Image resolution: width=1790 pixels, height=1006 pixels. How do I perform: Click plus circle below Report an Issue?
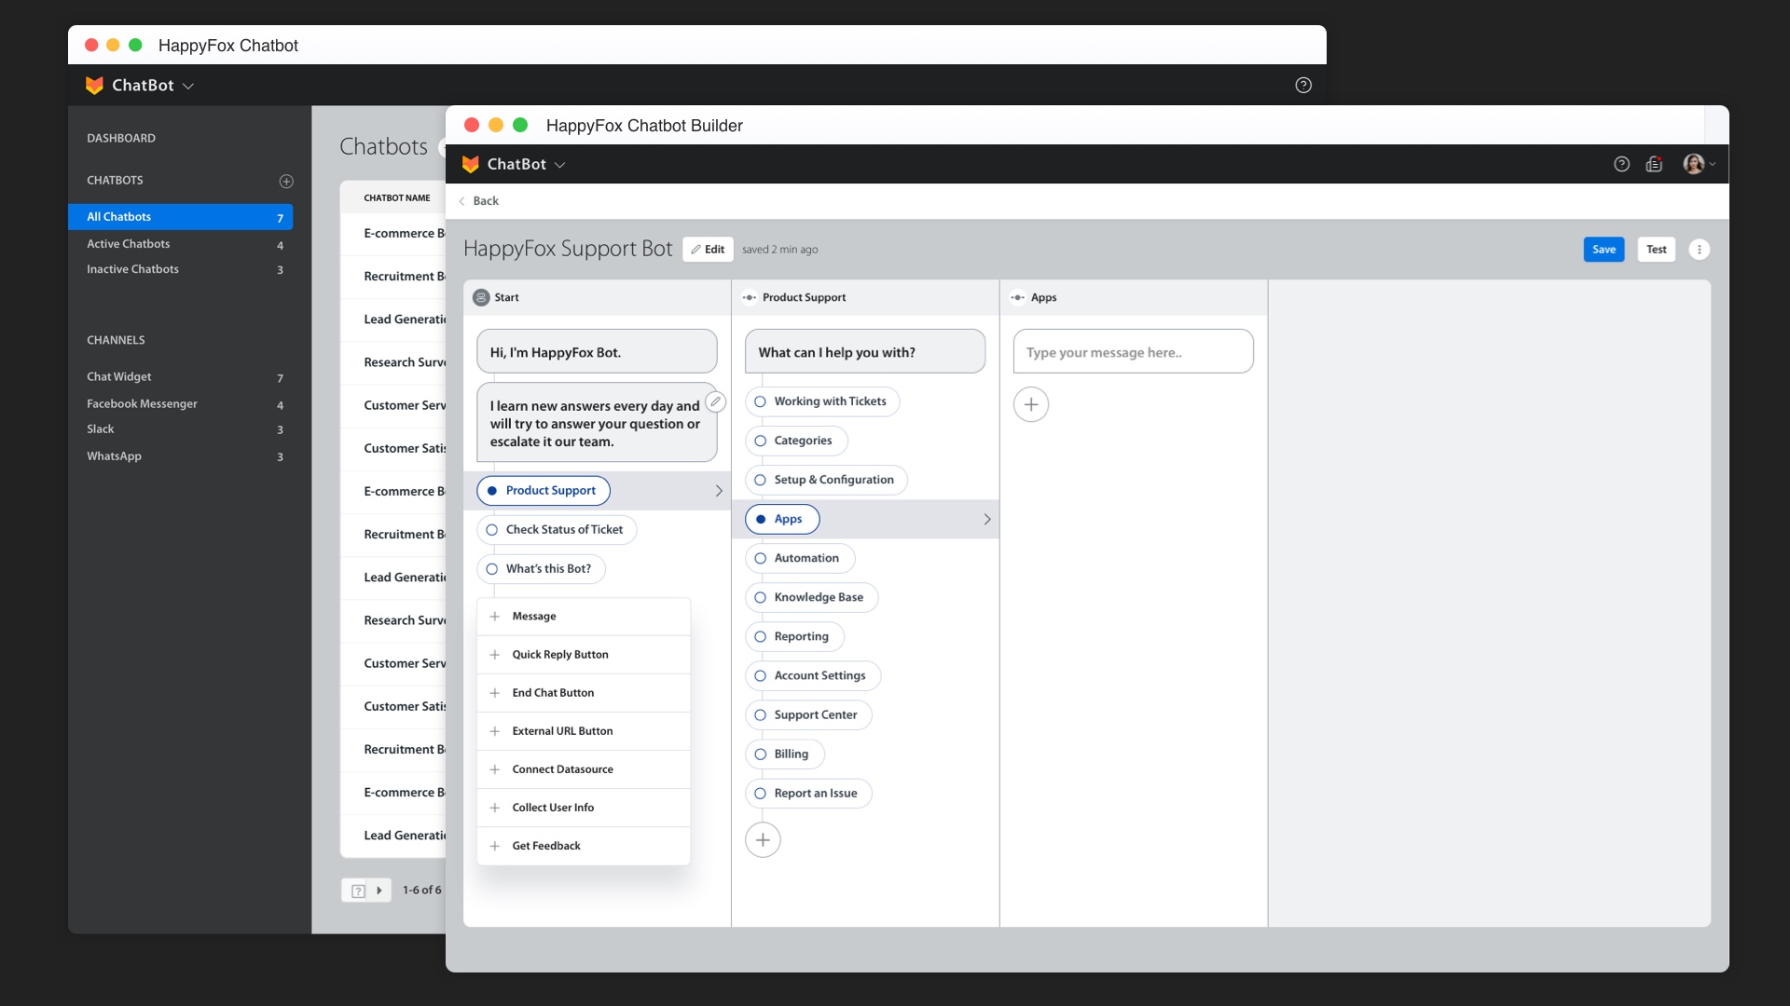[762, 840]
